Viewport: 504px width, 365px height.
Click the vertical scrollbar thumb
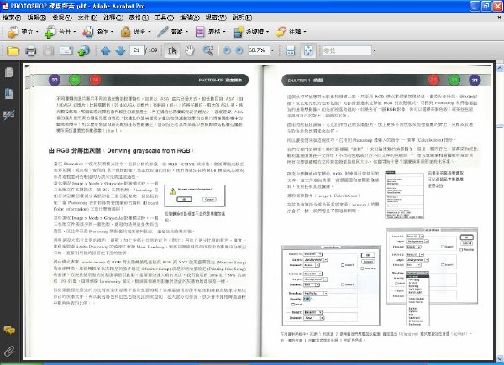click(500, 127)
